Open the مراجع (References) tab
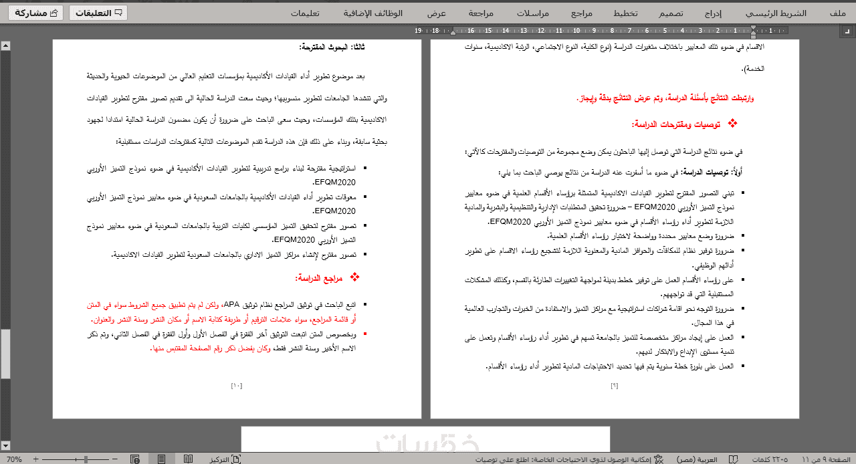Image resolution: width=856 pixels, height=464 pixels. coord(582,13)
